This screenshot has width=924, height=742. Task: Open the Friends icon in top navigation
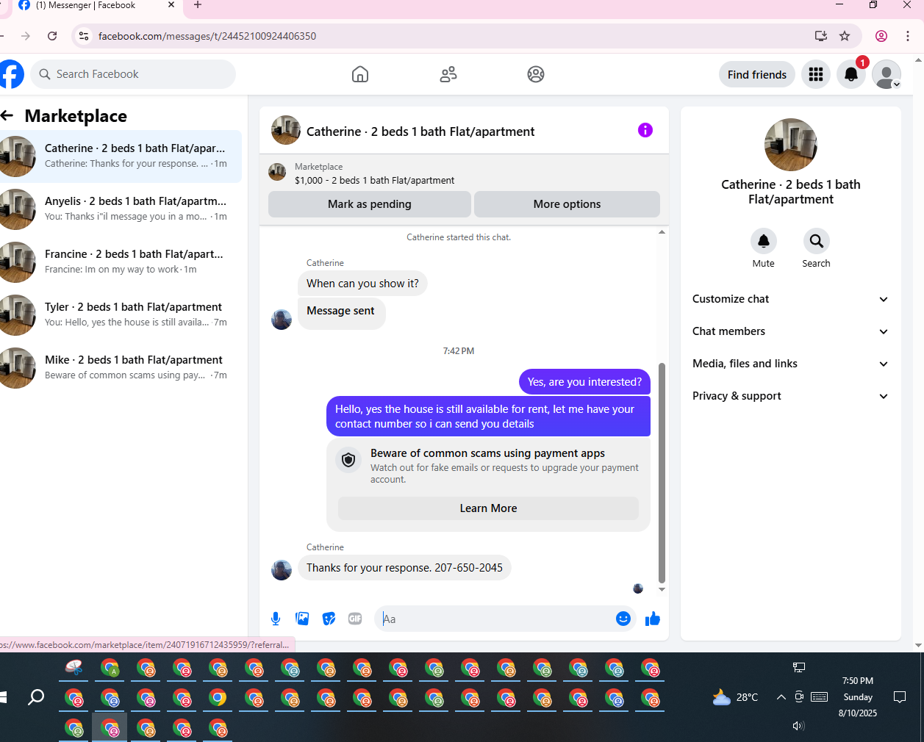coord(448,74)
